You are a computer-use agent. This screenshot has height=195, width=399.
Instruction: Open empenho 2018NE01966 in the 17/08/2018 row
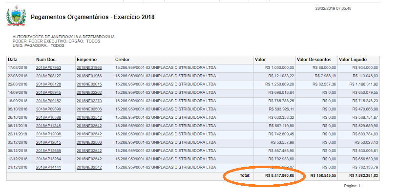[89, 68]
